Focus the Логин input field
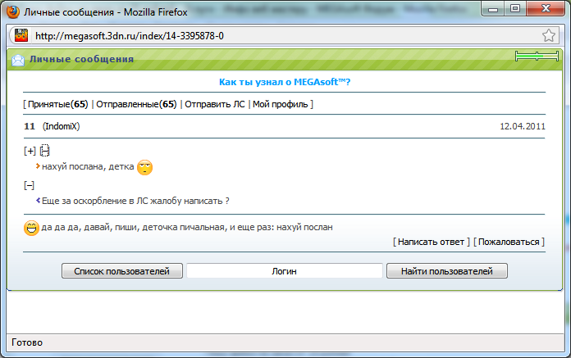Viewport: 571px width, 358px height. tap(285, 271)
